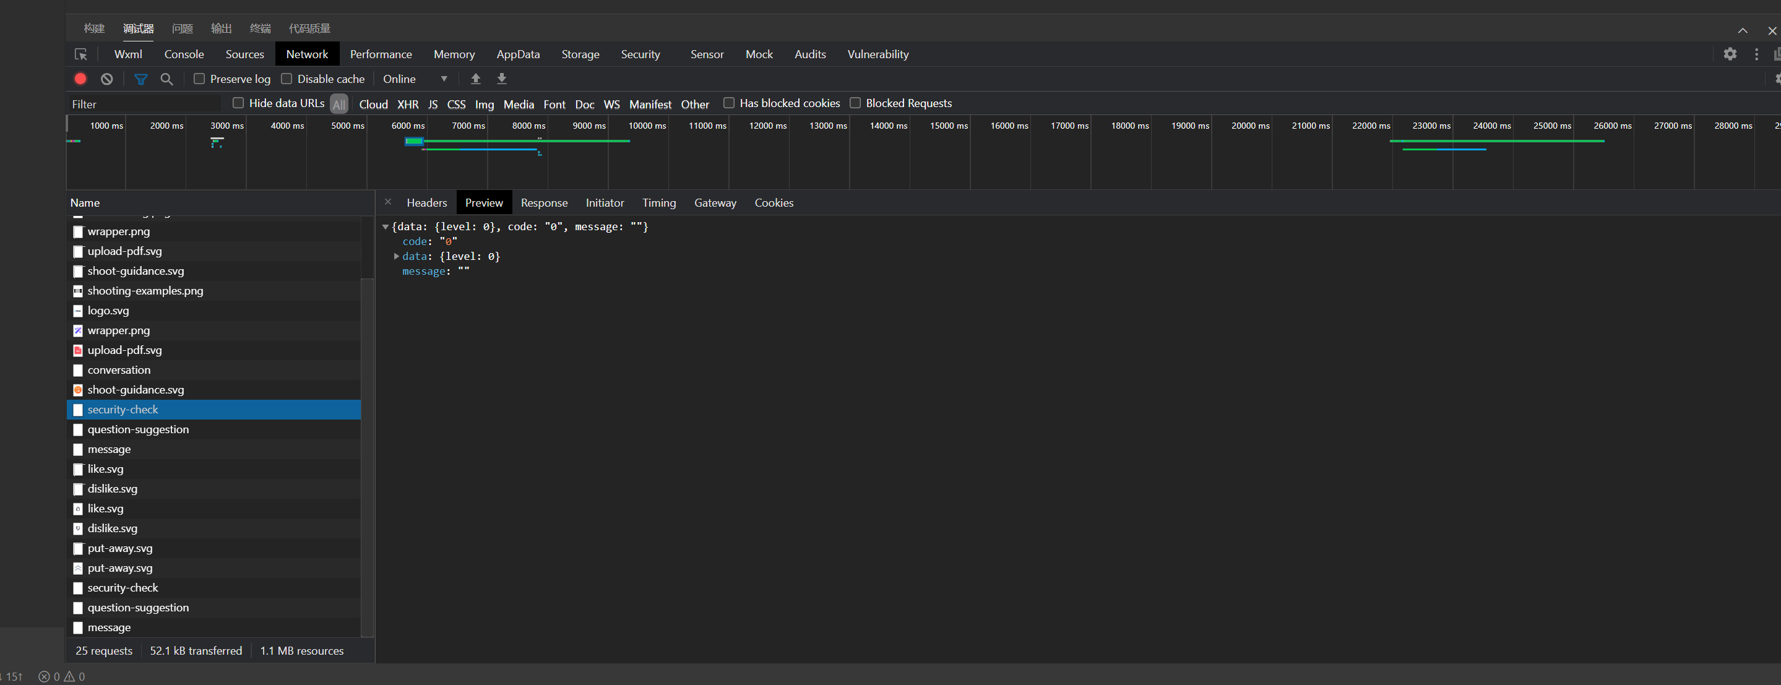Open the Online throttling dropdown
1781x685 pixels.
click(x=415, y=79)
